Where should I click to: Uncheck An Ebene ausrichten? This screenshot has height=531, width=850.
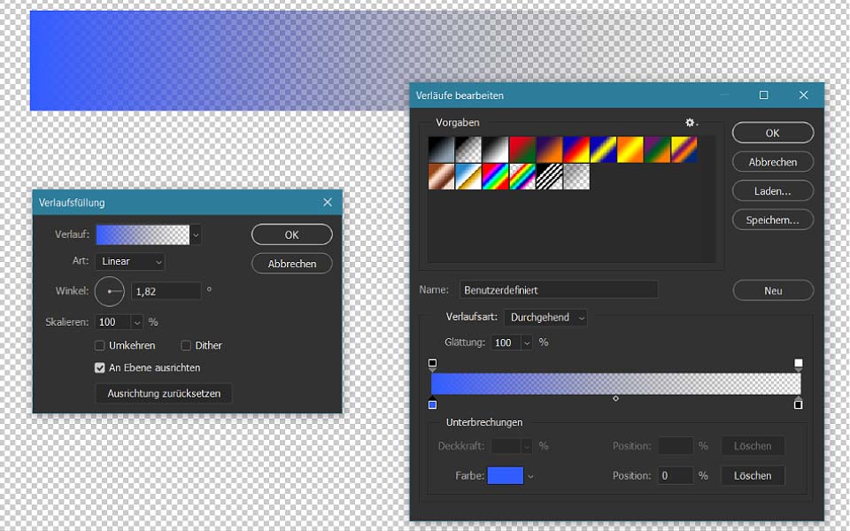click(100, 368)
